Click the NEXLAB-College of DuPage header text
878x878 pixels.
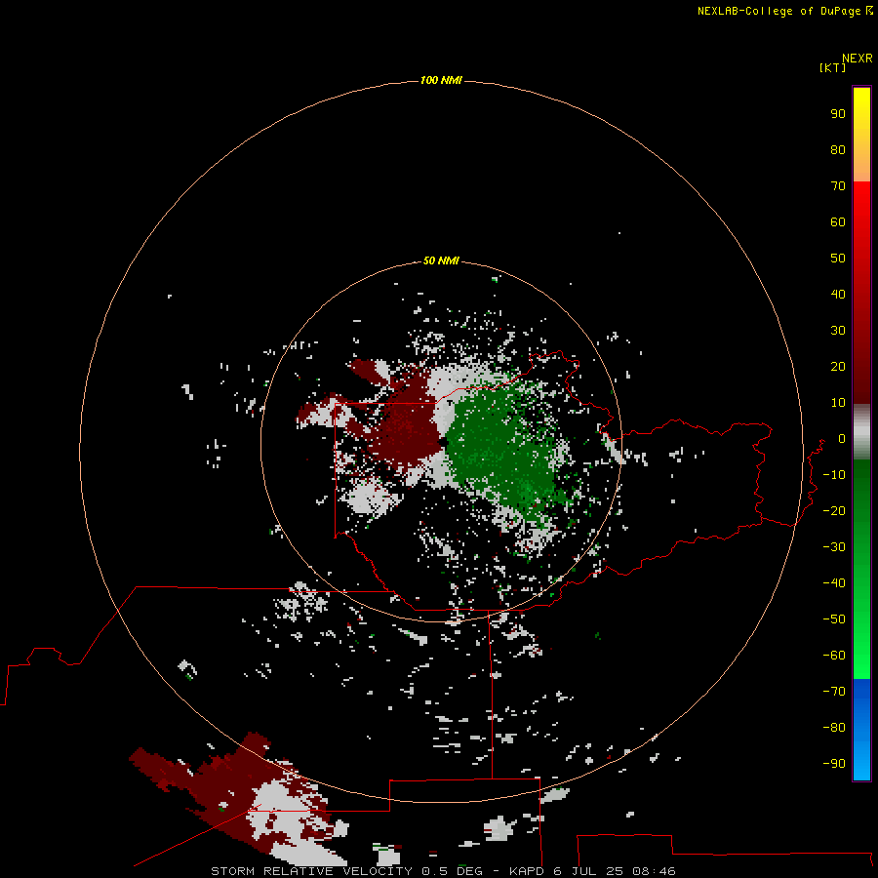784,11
